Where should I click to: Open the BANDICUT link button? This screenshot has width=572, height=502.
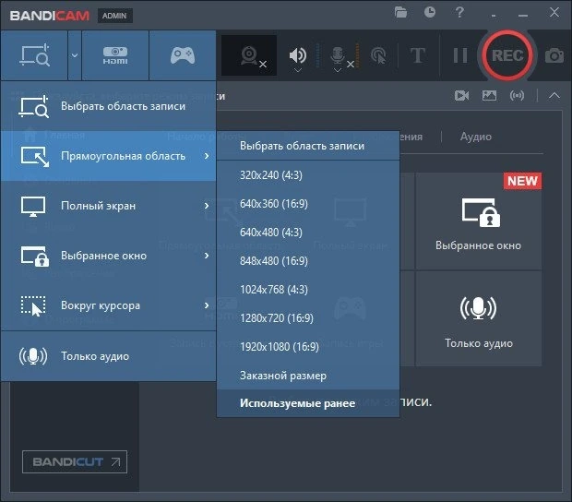pos(75,462)
